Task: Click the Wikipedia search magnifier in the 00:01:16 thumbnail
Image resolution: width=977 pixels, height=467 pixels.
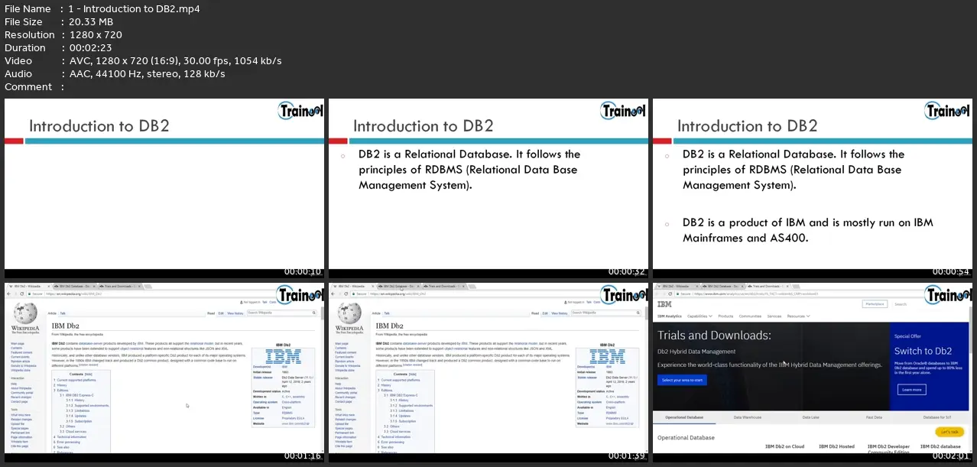Action: click(313, 313)
